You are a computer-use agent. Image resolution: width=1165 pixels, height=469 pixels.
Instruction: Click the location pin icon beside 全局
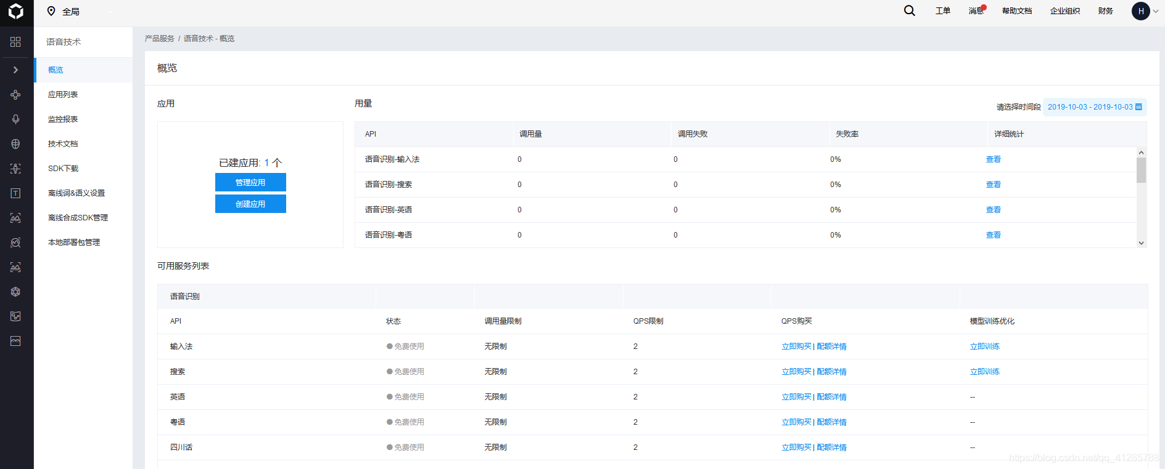click(51, 11)
